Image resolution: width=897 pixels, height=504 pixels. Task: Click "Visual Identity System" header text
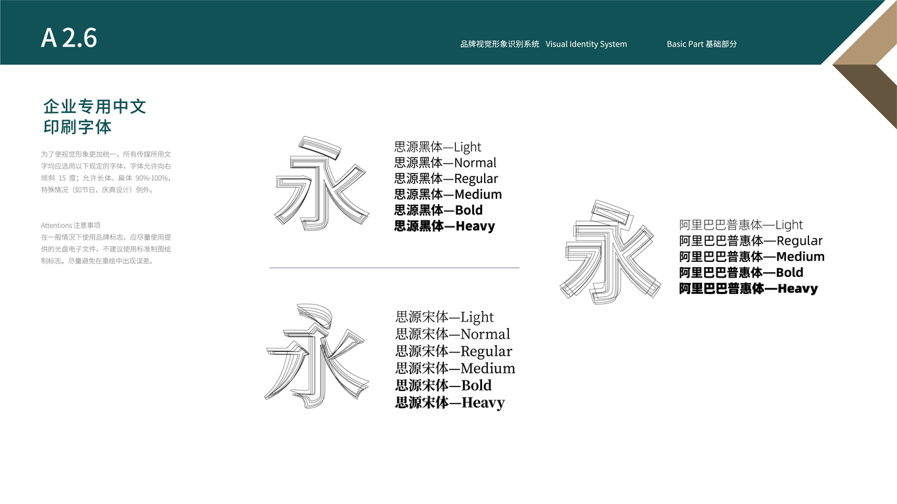coord(586,44)
